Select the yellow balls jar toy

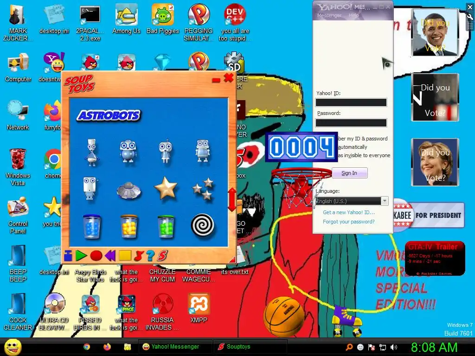tap(129, 226)
